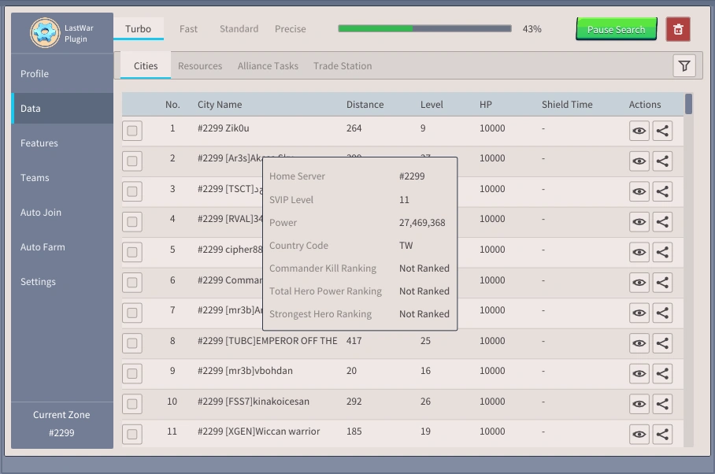
Task: Select the Standard speed tab
Action: pyautogui.click(x=239, y=28)
